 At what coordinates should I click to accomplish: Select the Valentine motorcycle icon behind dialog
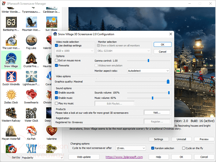[x=49, y=40]
